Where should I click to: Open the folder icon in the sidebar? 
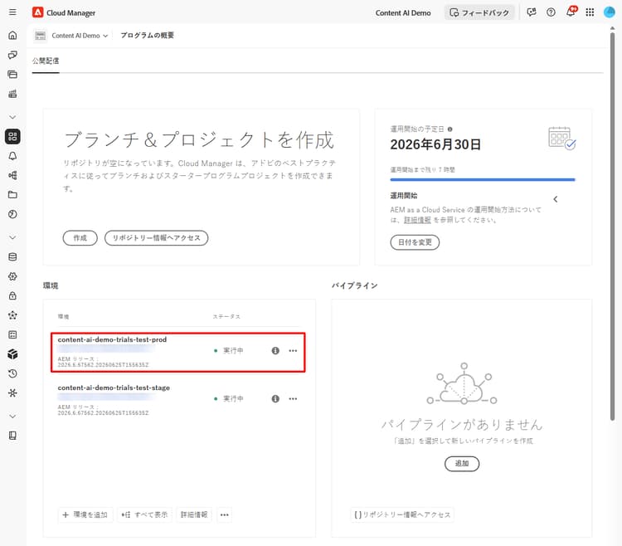pyautogui.click(x=12, y=195)
